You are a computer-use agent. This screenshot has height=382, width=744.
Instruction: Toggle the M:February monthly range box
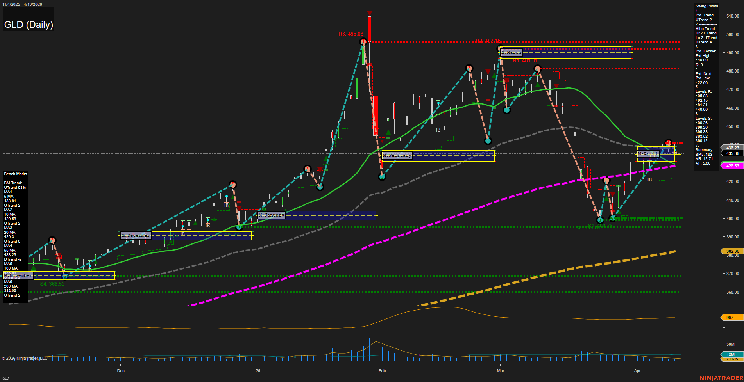click(x=397, y=155)
